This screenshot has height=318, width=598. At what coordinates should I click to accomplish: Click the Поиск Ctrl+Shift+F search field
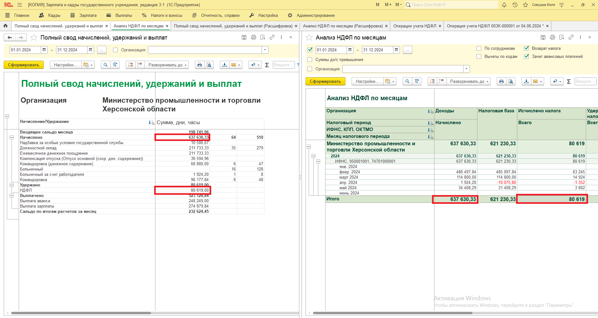(452, 5)
